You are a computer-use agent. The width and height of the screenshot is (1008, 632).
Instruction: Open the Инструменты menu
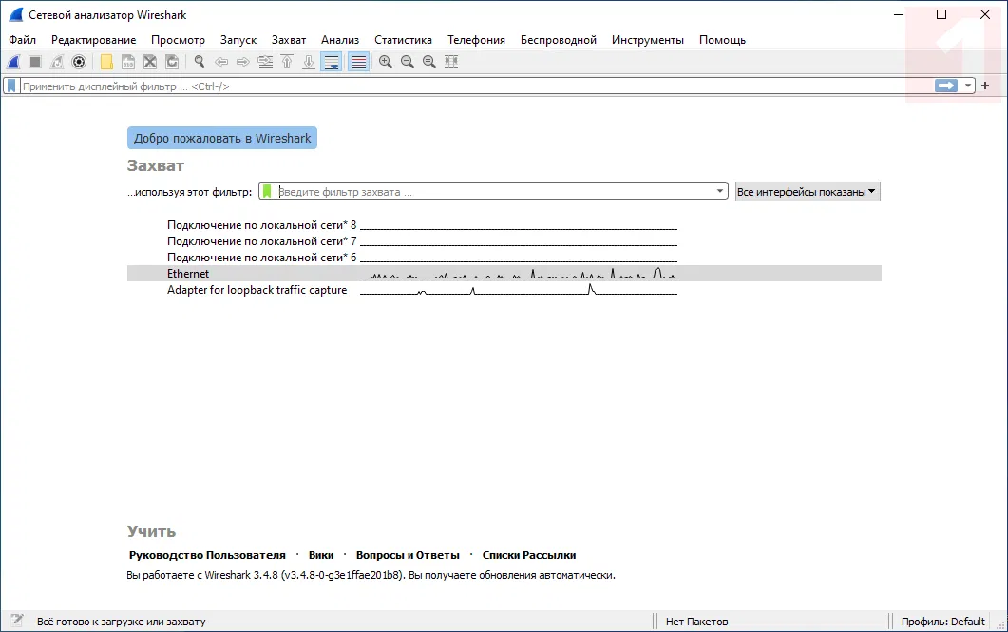648,40
